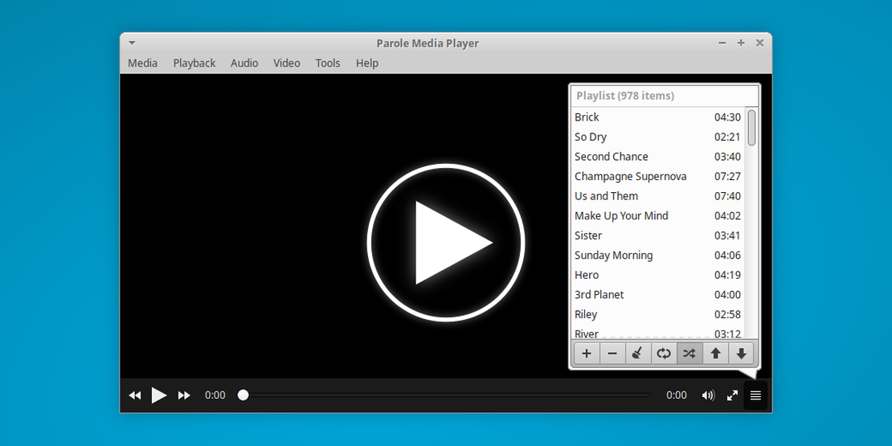892x446 pixels.
Task: Clear the playlist with broom icon
Action: pos(638,354)
